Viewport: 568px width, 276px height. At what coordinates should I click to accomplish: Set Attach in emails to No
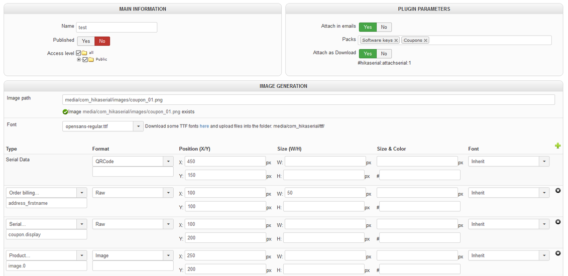coord(384,27)
